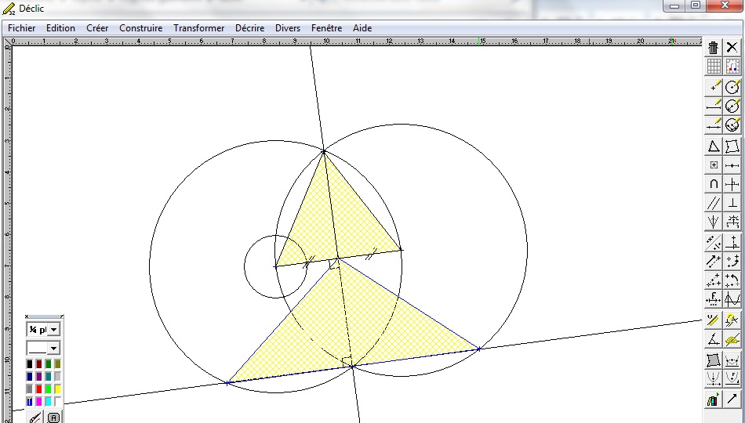Toggle the magnet snap icon
The height and width of the screenshot is (423, 745).
[732, 67]
